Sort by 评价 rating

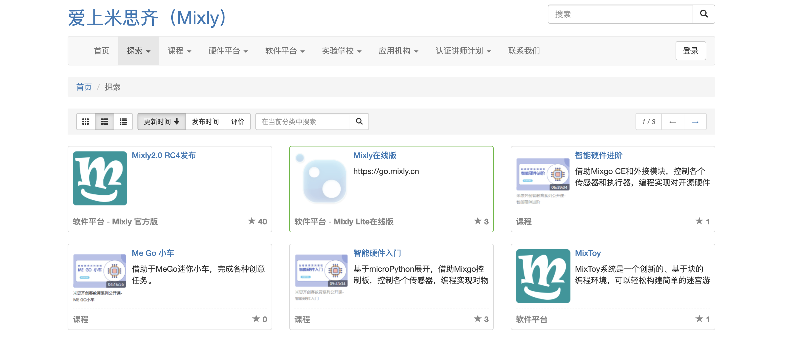point(238,121)
